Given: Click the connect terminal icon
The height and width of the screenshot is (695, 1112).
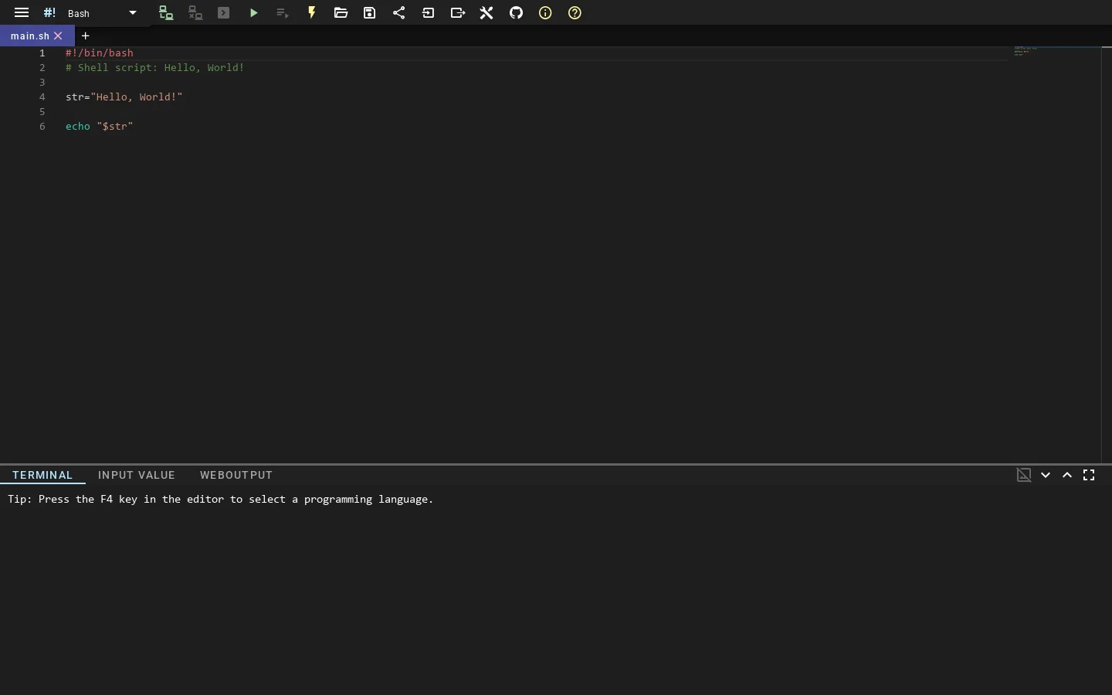Looking at the screenshot, I should 166,13.
